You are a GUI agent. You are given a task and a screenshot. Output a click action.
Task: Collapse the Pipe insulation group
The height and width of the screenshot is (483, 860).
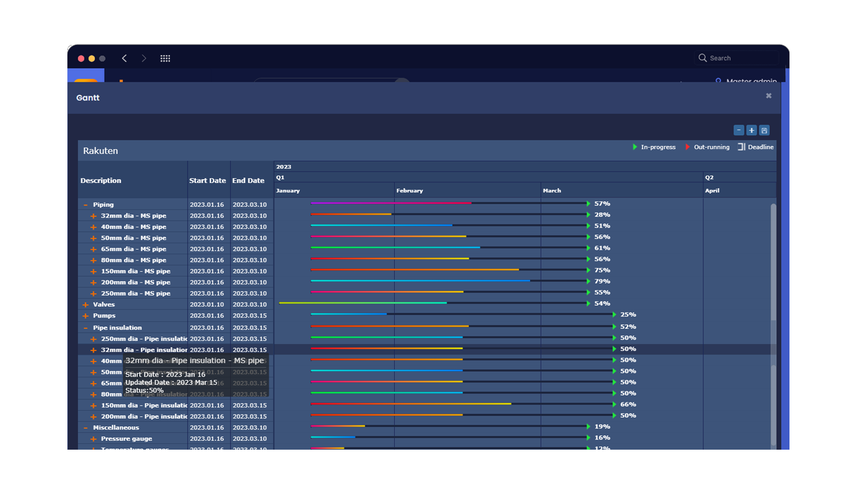click(x=86, y=328)
